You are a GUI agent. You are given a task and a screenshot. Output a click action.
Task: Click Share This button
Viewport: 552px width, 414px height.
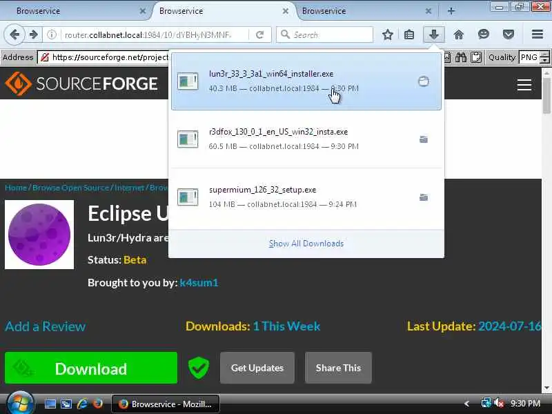(x=338, y=368)
